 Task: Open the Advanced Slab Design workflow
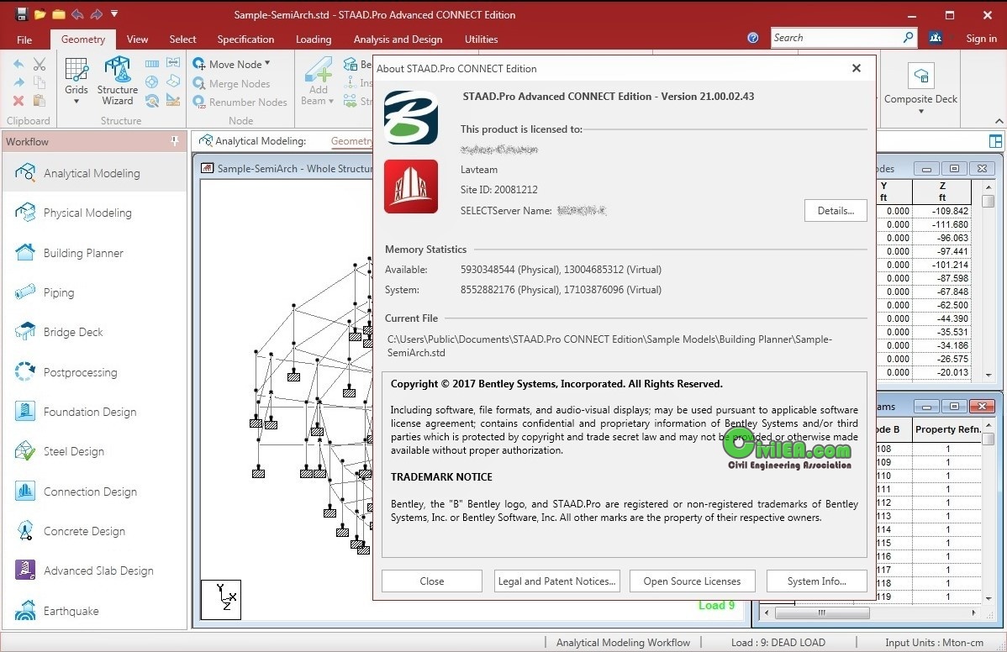(94, 570)
